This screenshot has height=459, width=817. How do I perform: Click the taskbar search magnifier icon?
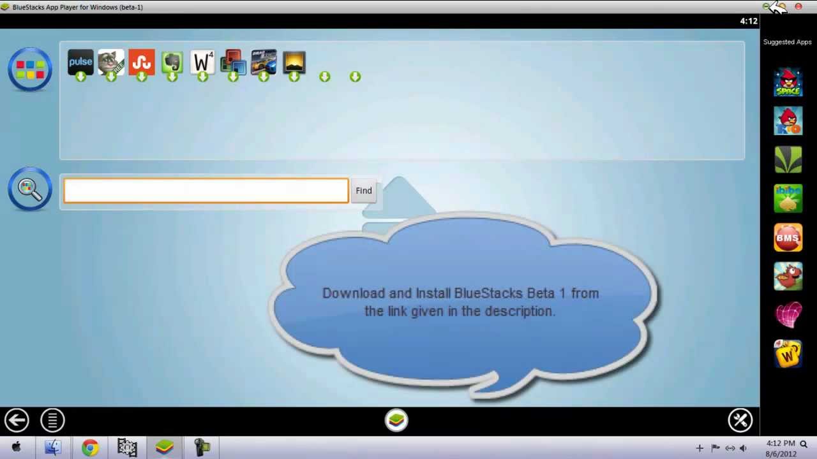point(804,444)
